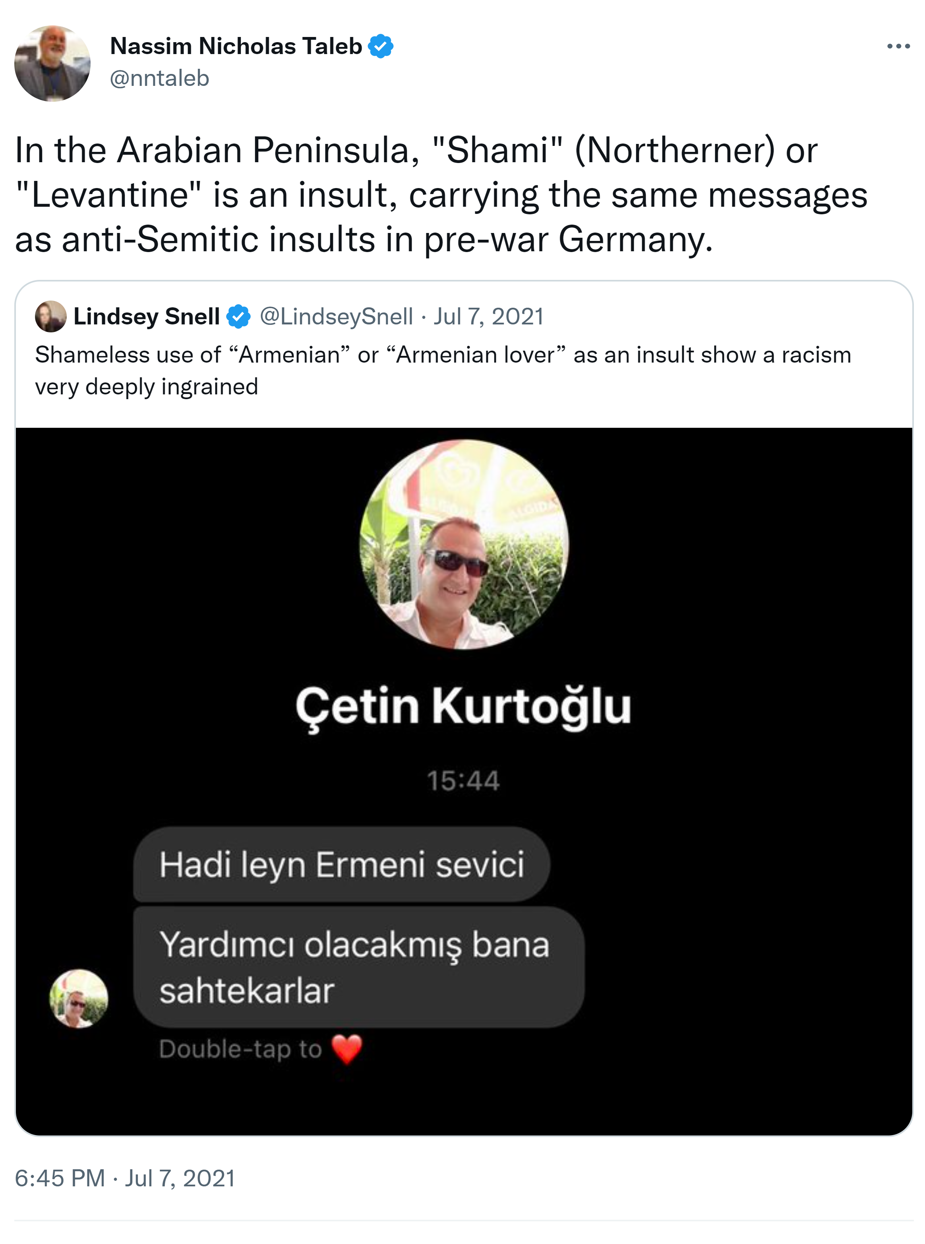Screen dimensions: 925x1244
Task: Click the 6:45 PM · Jul 7, 2021 timestamp
Action: click(125, 1178)
